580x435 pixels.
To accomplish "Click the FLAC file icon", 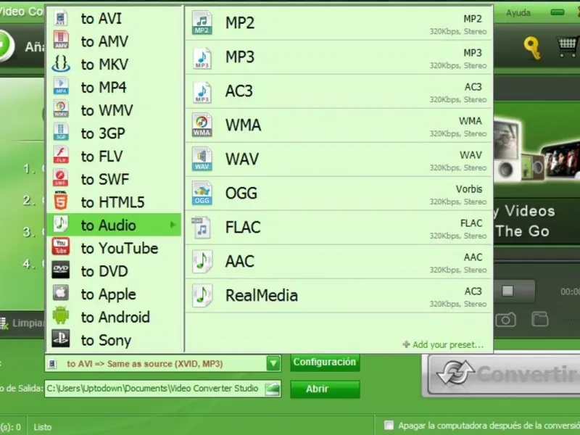I will point(202,227).
